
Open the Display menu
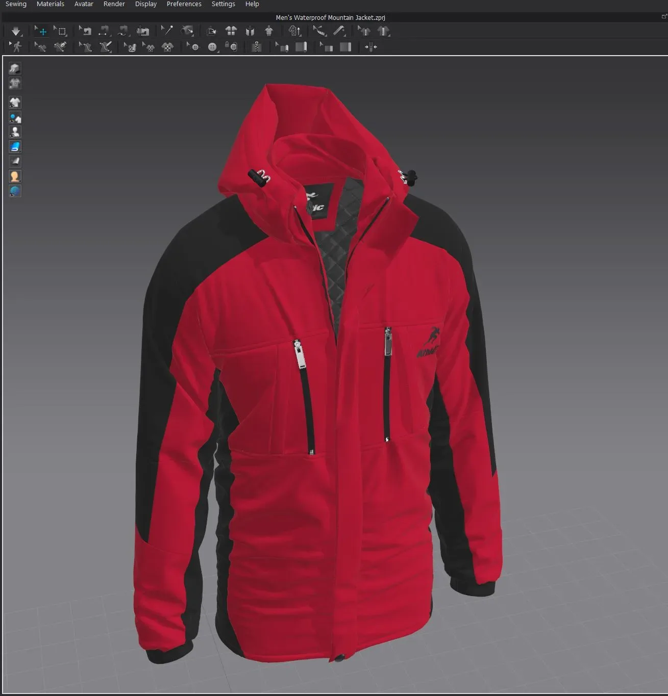pyautogui.click(x=146, y=4)
